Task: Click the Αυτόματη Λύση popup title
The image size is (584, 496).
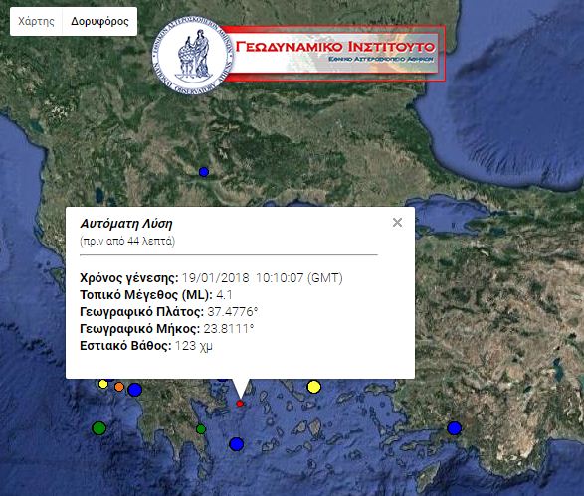Action: [x=126, y=224]
